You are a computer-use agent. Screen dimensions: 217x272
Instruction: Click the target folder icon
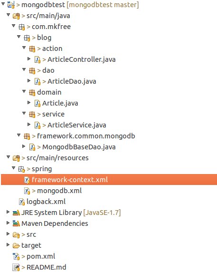coord(16,246)
